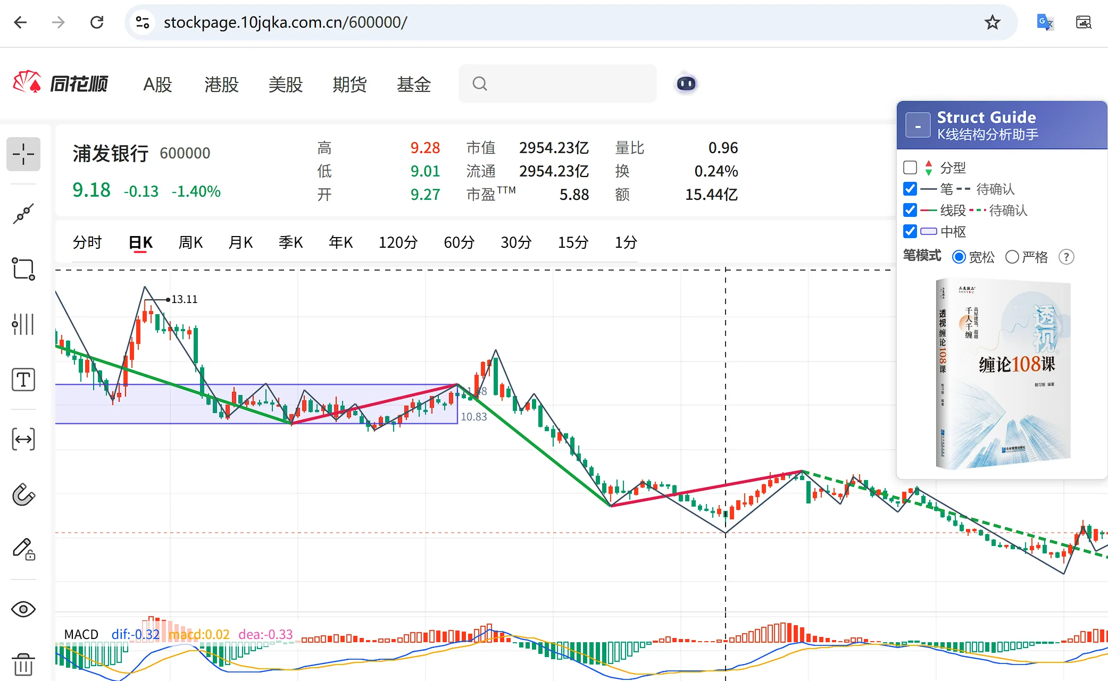Viewport: 1108px width, 681px height.
Task: Open the 港股 navigation link
Action: pos(221,85)
